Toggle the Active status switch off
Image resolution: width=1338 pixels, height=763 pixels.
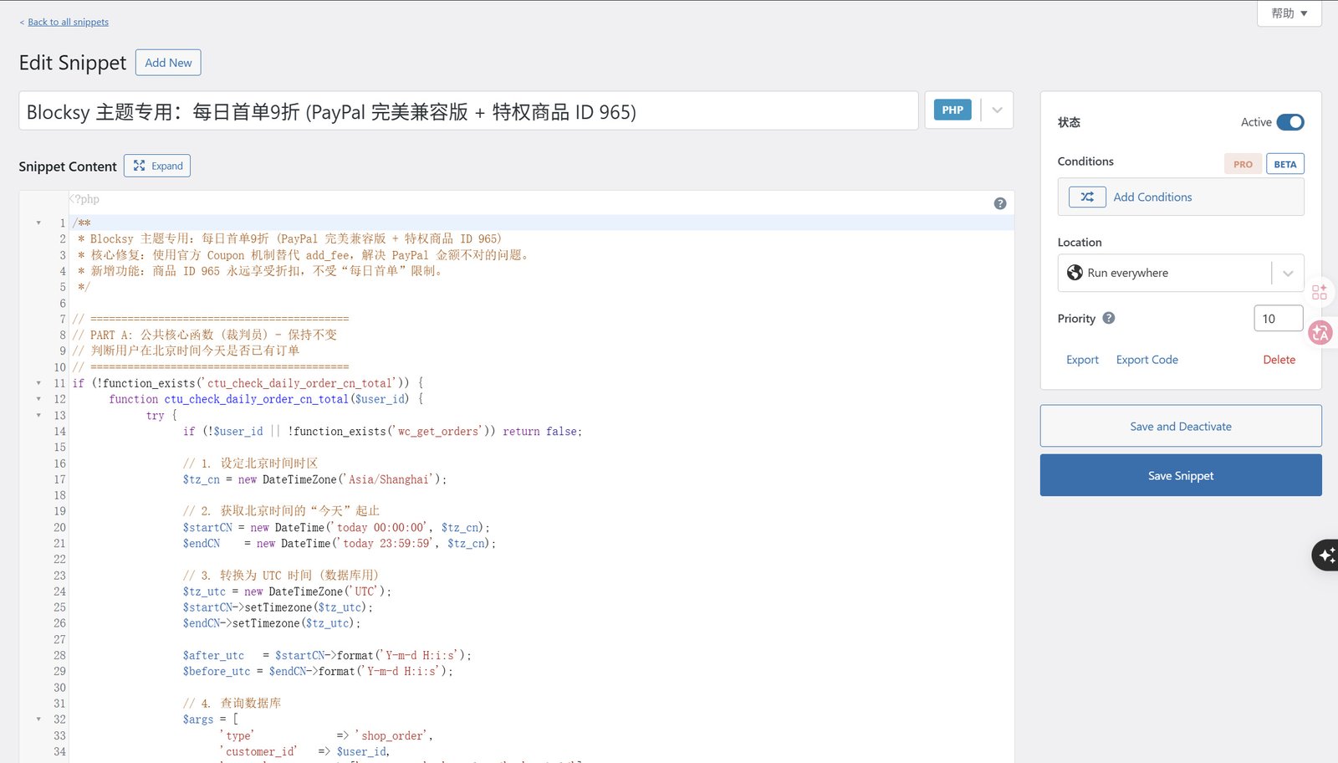(1290, 122)
